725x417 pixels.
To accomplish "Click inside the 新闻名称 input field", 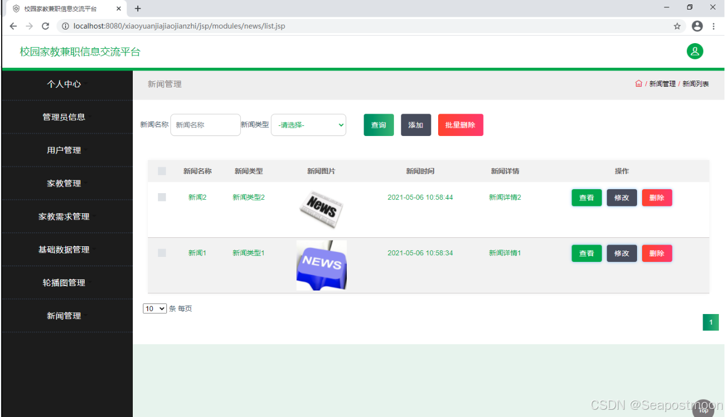I will click(x=205, y=125).
